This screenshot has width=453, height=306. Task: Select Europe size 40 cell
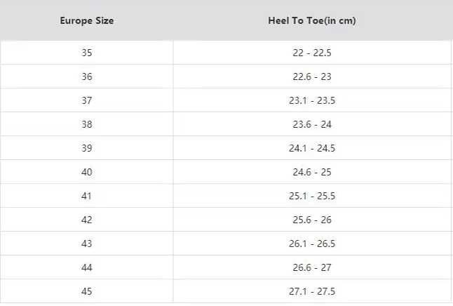coord(86,172)
